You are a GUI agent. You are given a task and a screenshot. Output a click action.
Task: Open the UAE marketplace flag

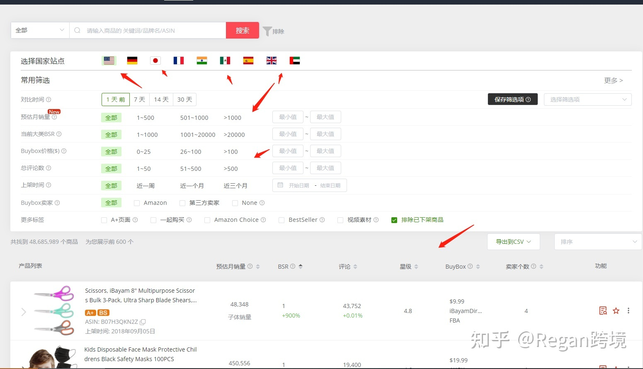pos(294,60)
